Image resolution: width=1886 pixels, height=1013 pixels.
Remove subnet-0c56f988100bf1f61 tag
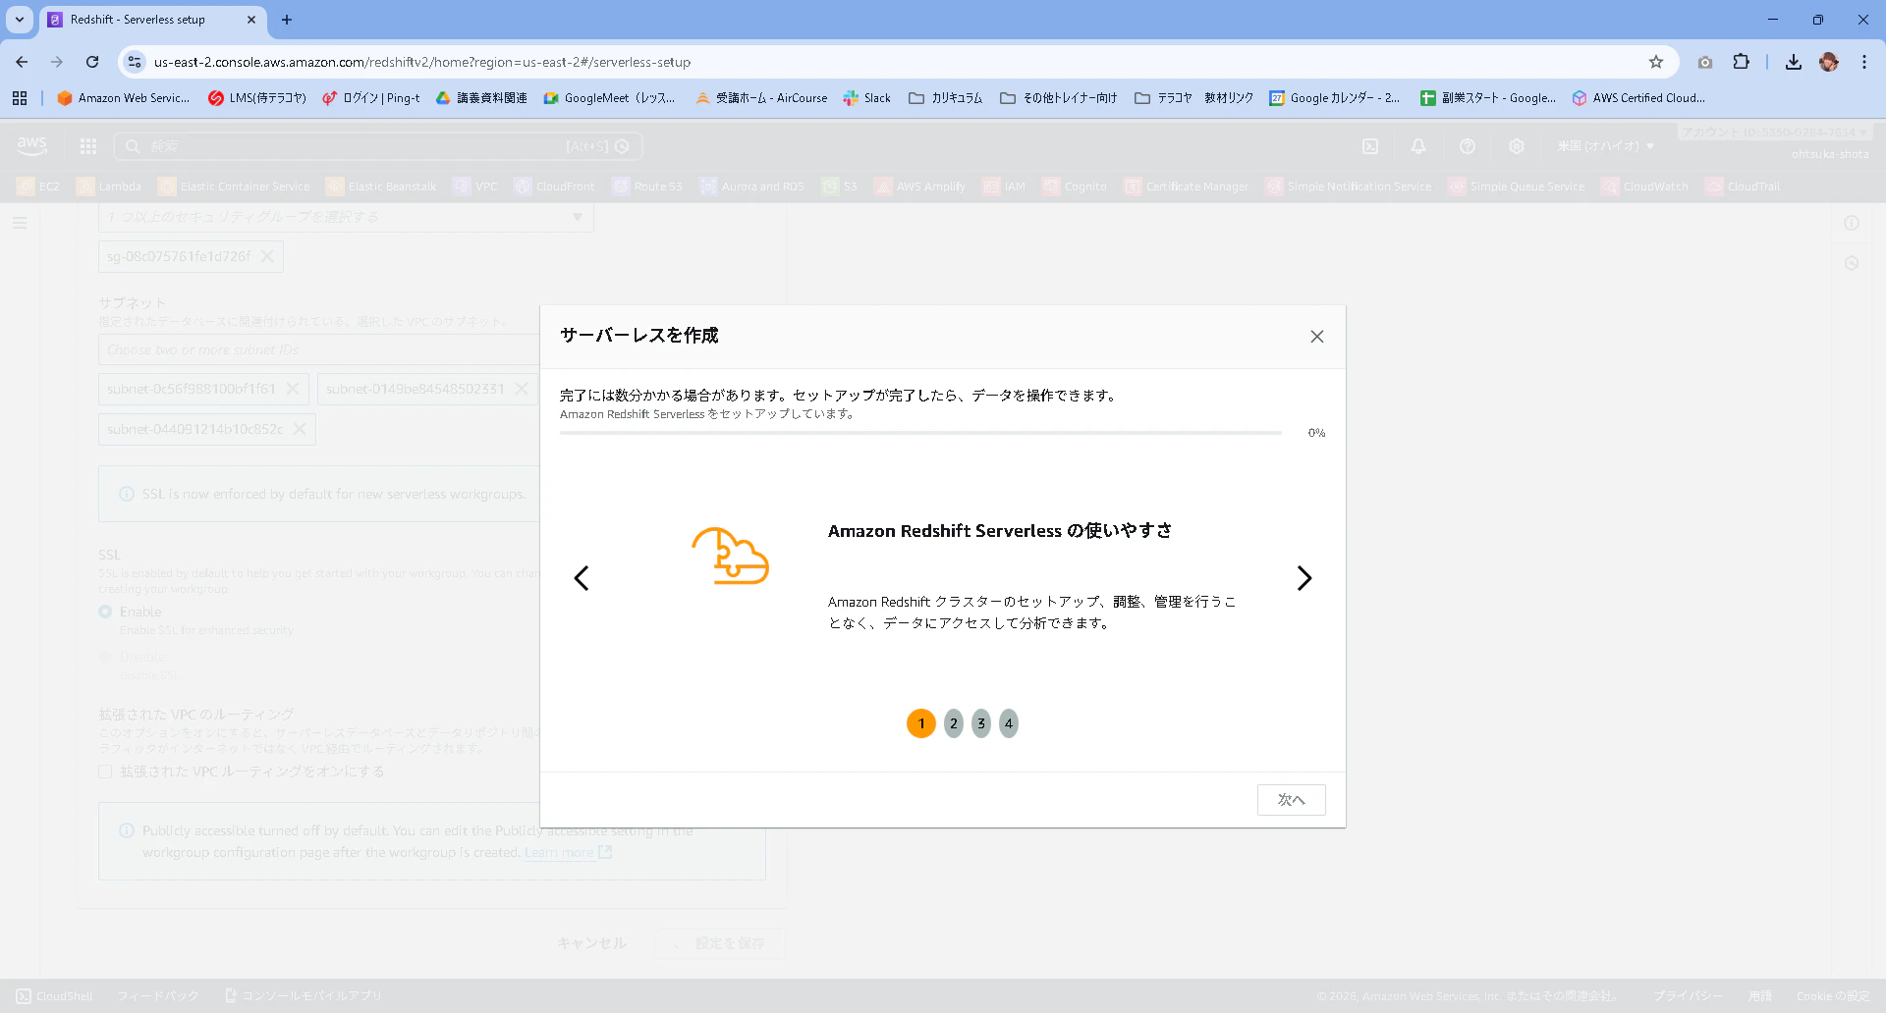pyautogui.click(x=293, y=389)
